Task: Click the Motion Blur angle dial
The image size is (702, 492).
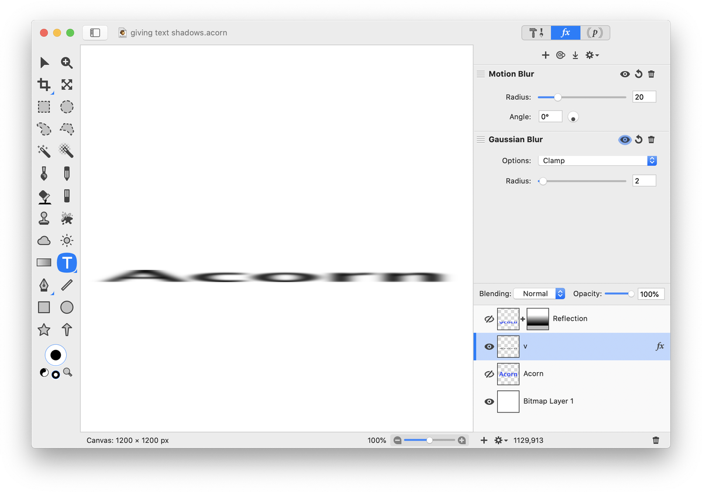Action: (573, 117)
